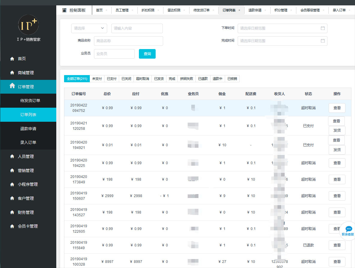The width and height of the screenshot is (355, 268).
Task: Click the 商品名称 input field
Action: point(128,41)
